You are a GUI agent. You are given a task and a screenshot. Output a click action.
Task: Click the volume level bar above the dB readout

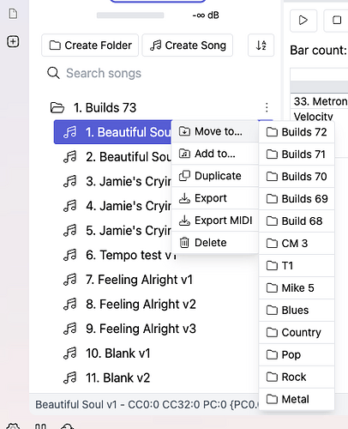[130, 15]
